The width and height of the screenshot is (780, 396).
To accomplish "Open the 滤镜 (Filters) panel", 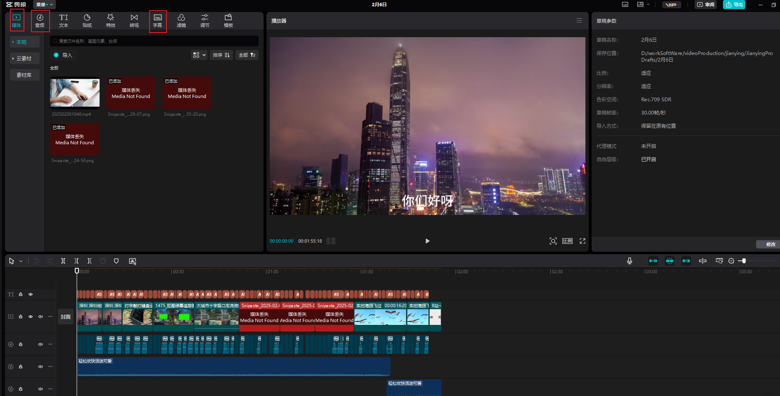I will click(x=181, y=20).
